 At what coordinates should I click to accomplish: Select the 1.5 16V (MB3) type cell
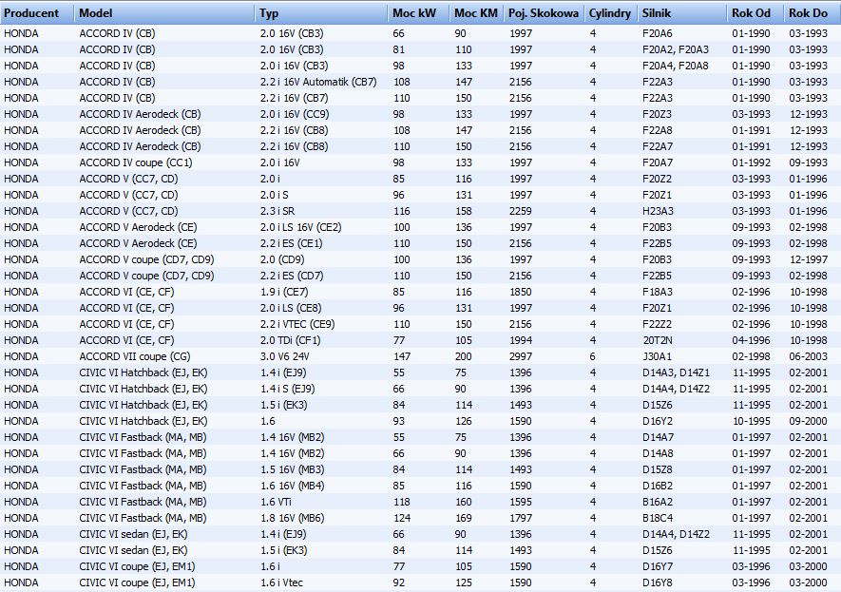coord(292,469)
